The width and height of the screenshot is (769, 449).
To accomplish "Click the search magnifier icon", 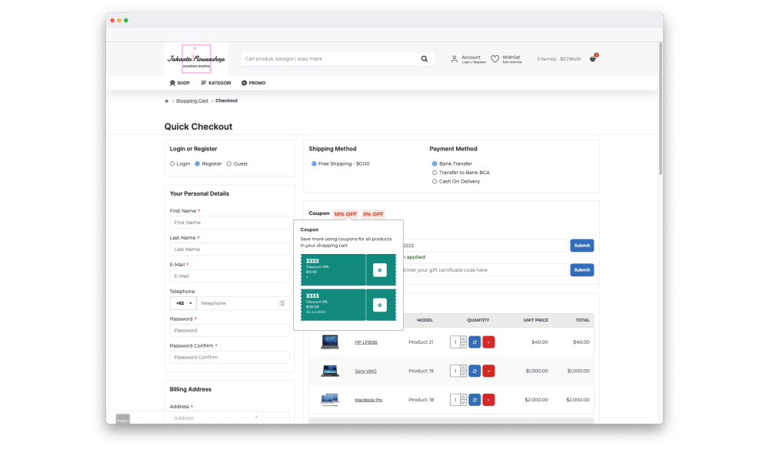I will coord(424,59).
